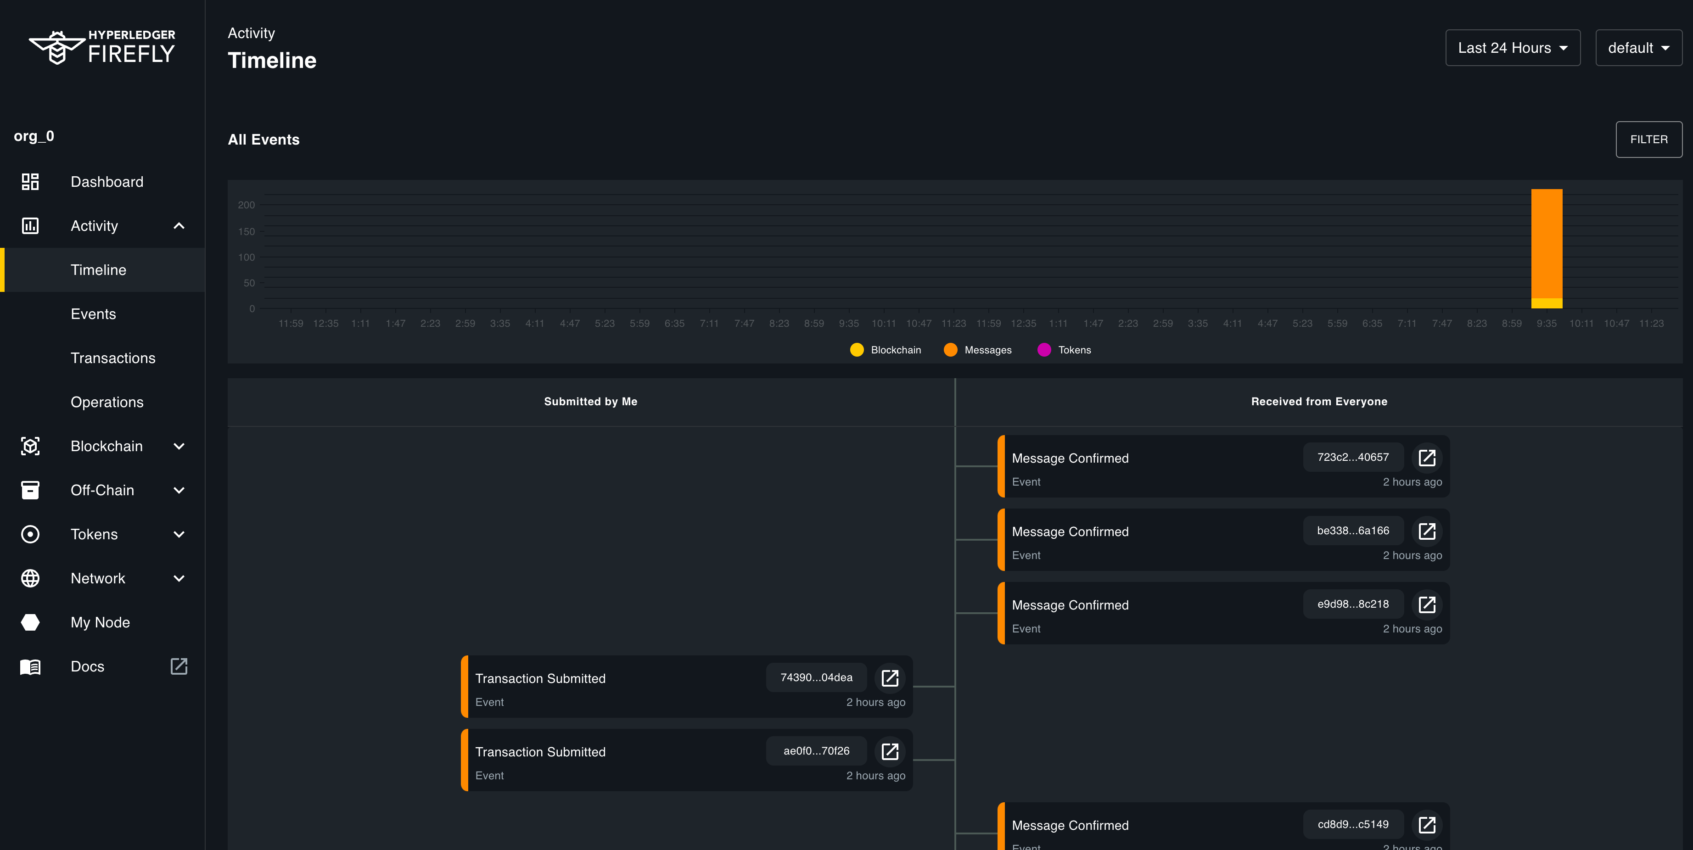Click the 723c2...40657 hash chip
Screen dimensions: 1693x850
click(1353, 457)
